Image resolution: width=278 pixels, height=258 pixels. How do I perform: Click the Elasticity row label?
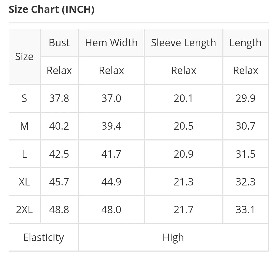point(44,237)
